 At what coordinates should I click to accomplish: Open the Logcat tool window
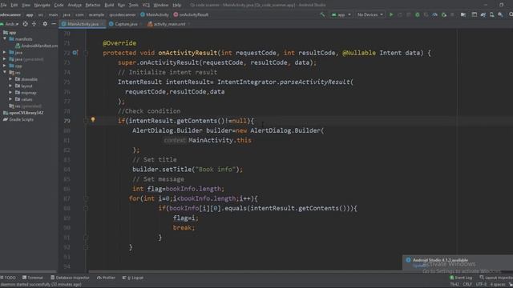[x=133, y=278]
